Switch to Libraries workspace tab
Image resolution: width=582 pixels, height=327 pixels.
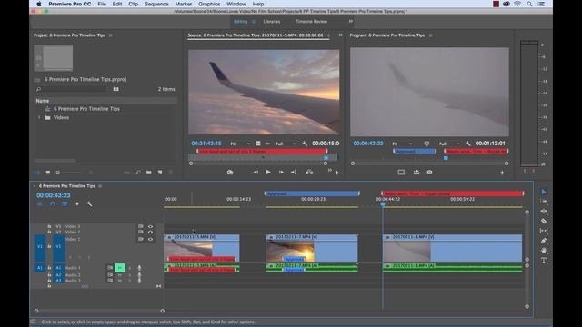click(x=272, y=22)
